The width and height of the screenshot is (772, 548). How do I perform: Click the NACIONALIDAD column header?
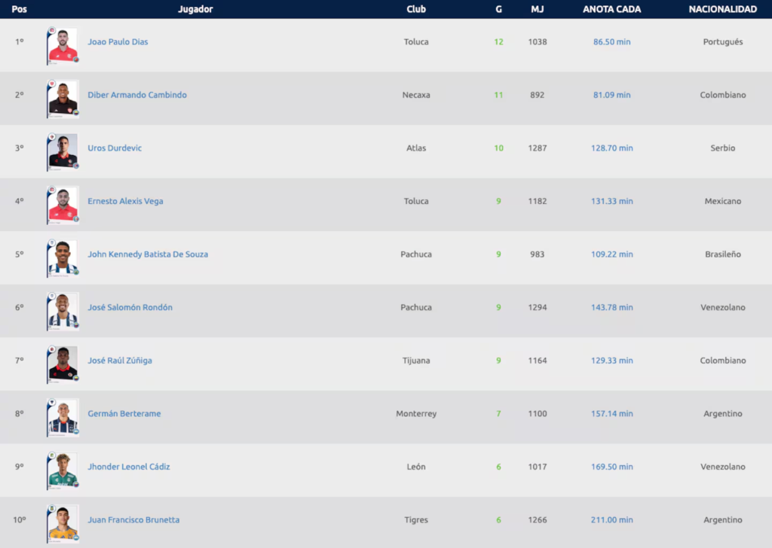(x=722, y=9)
